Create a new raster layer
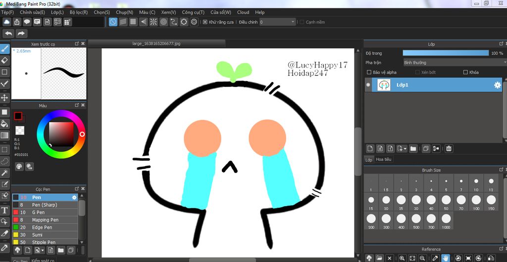 coord(370,148)
